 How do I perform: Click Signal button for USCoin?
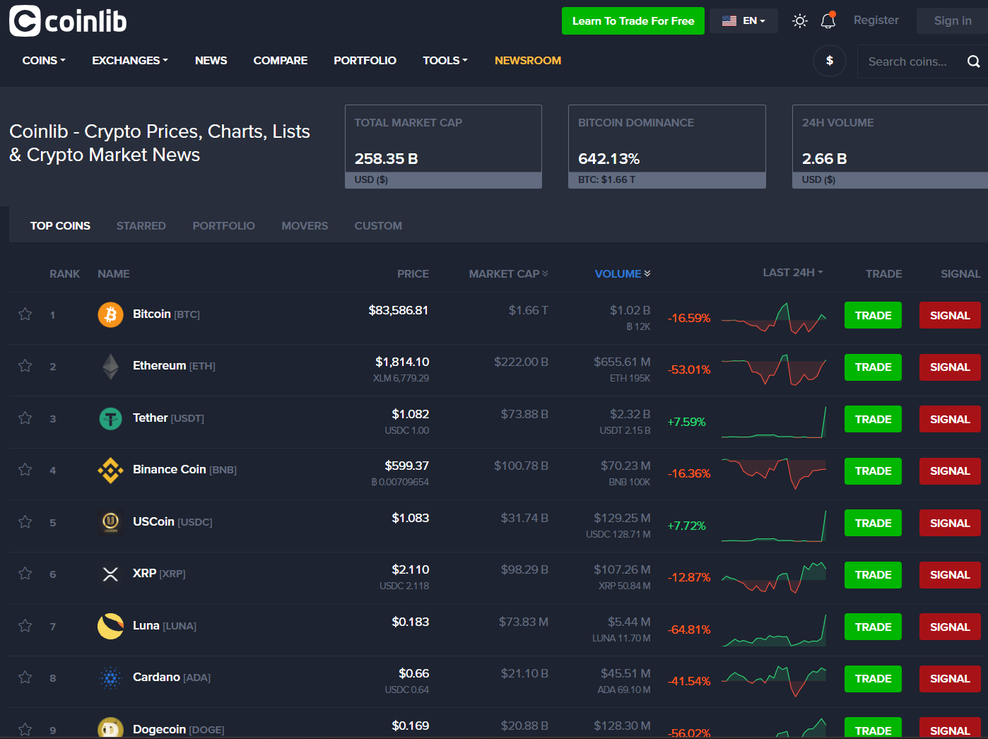coord(950,523)
